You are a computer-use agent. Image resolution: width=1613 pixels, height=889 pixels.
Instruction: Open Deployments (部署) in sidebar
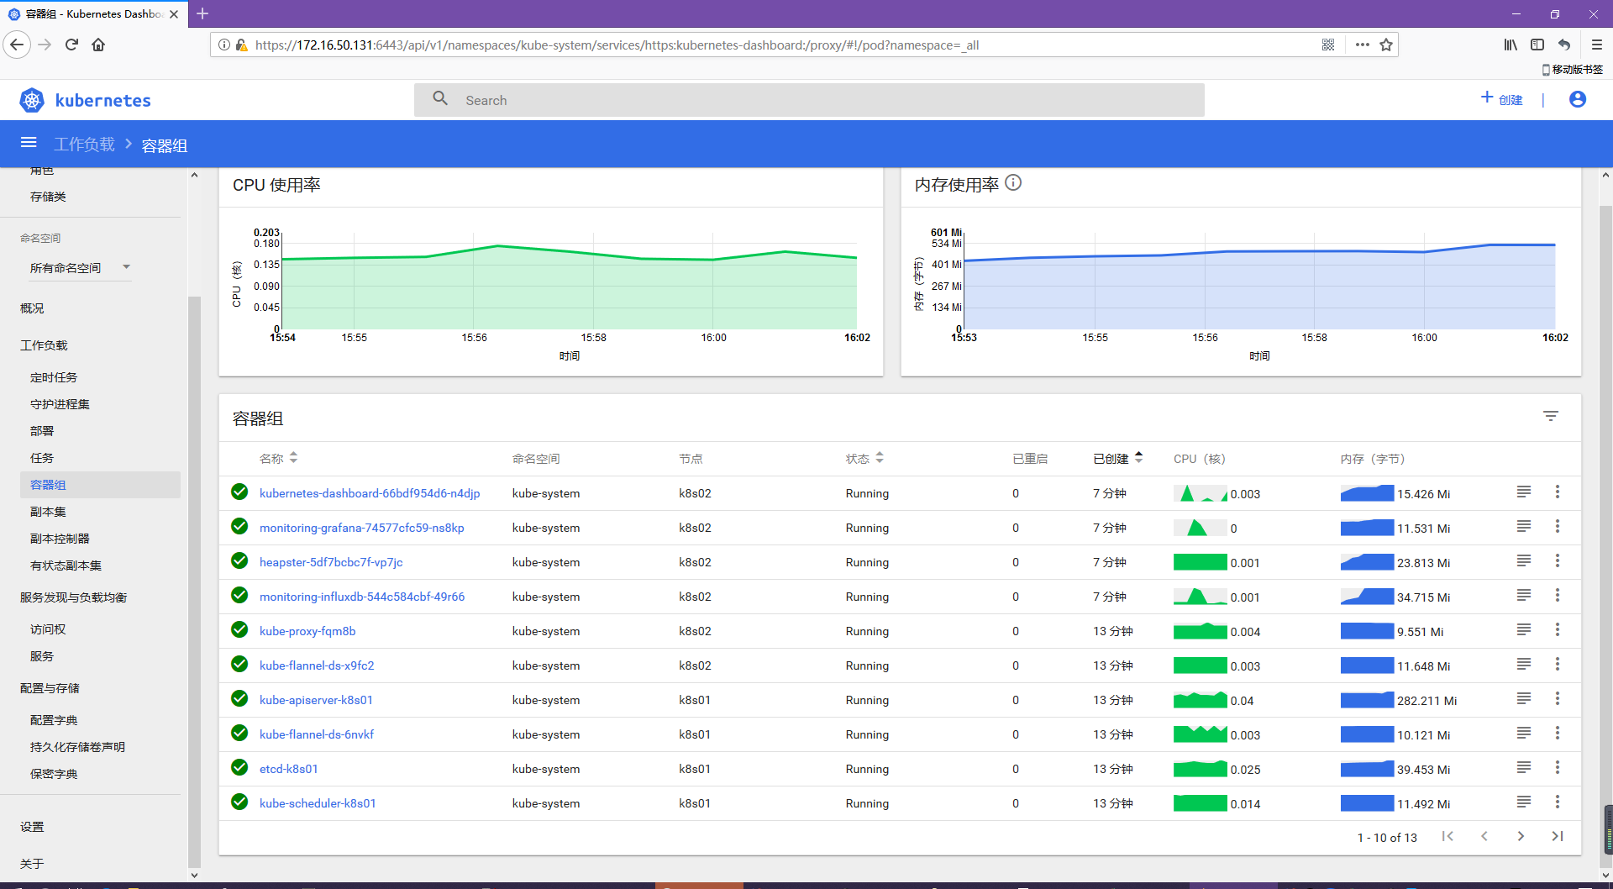[x=42, y=431]
